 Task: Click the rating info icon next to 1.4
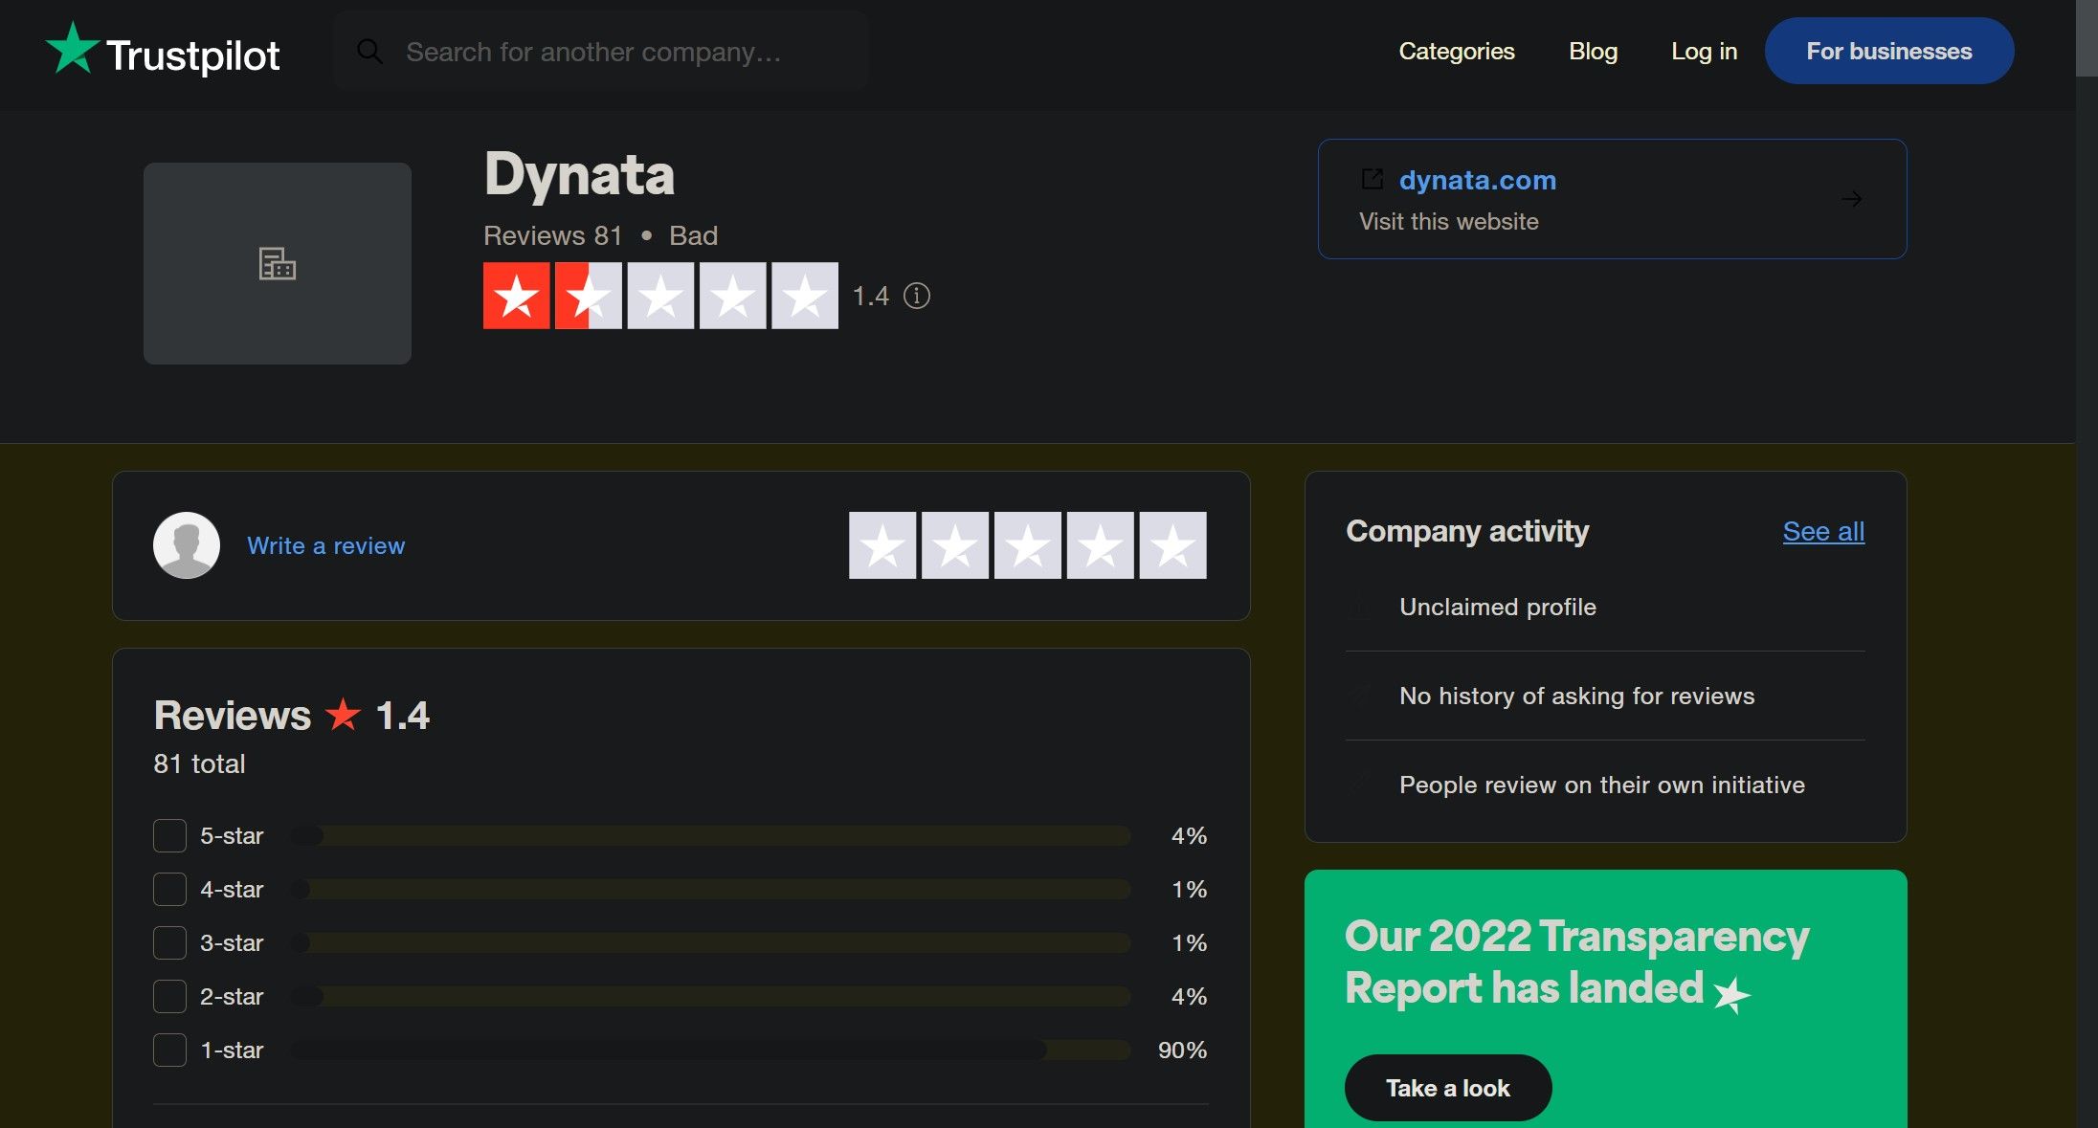point(917,296)
